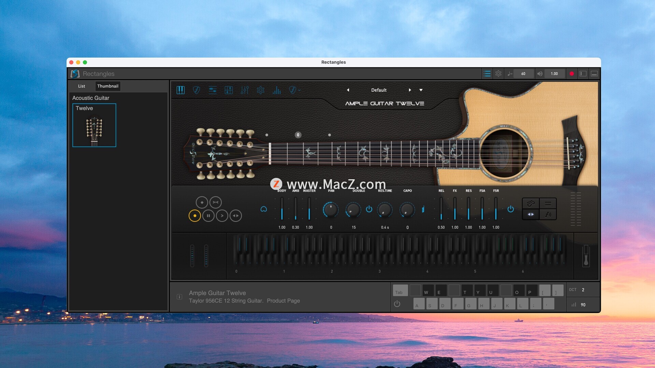Toggle the stereo arrows mode button
The height and width of the screenshot is (368, 655).
[531, 214]
